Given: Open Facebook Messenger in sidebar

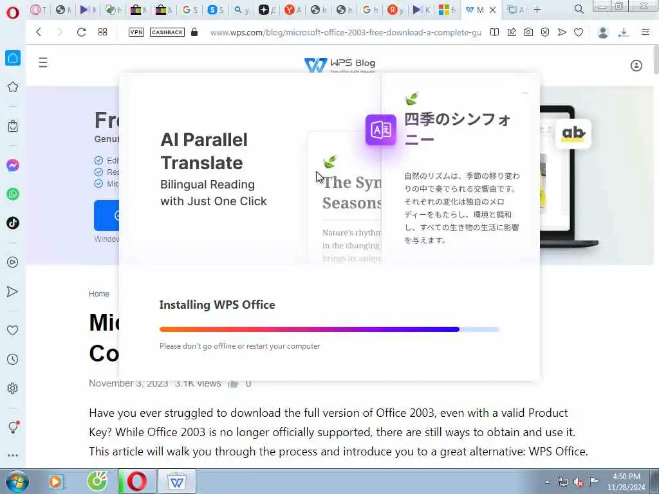Looking at the screenshot, I should click(x=13, y=165).
